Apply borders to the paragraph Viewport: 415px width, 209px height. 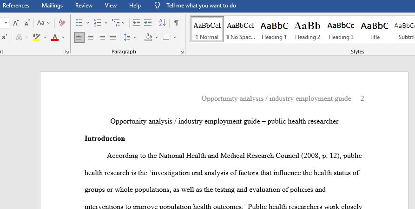click(x=166, y=37)
